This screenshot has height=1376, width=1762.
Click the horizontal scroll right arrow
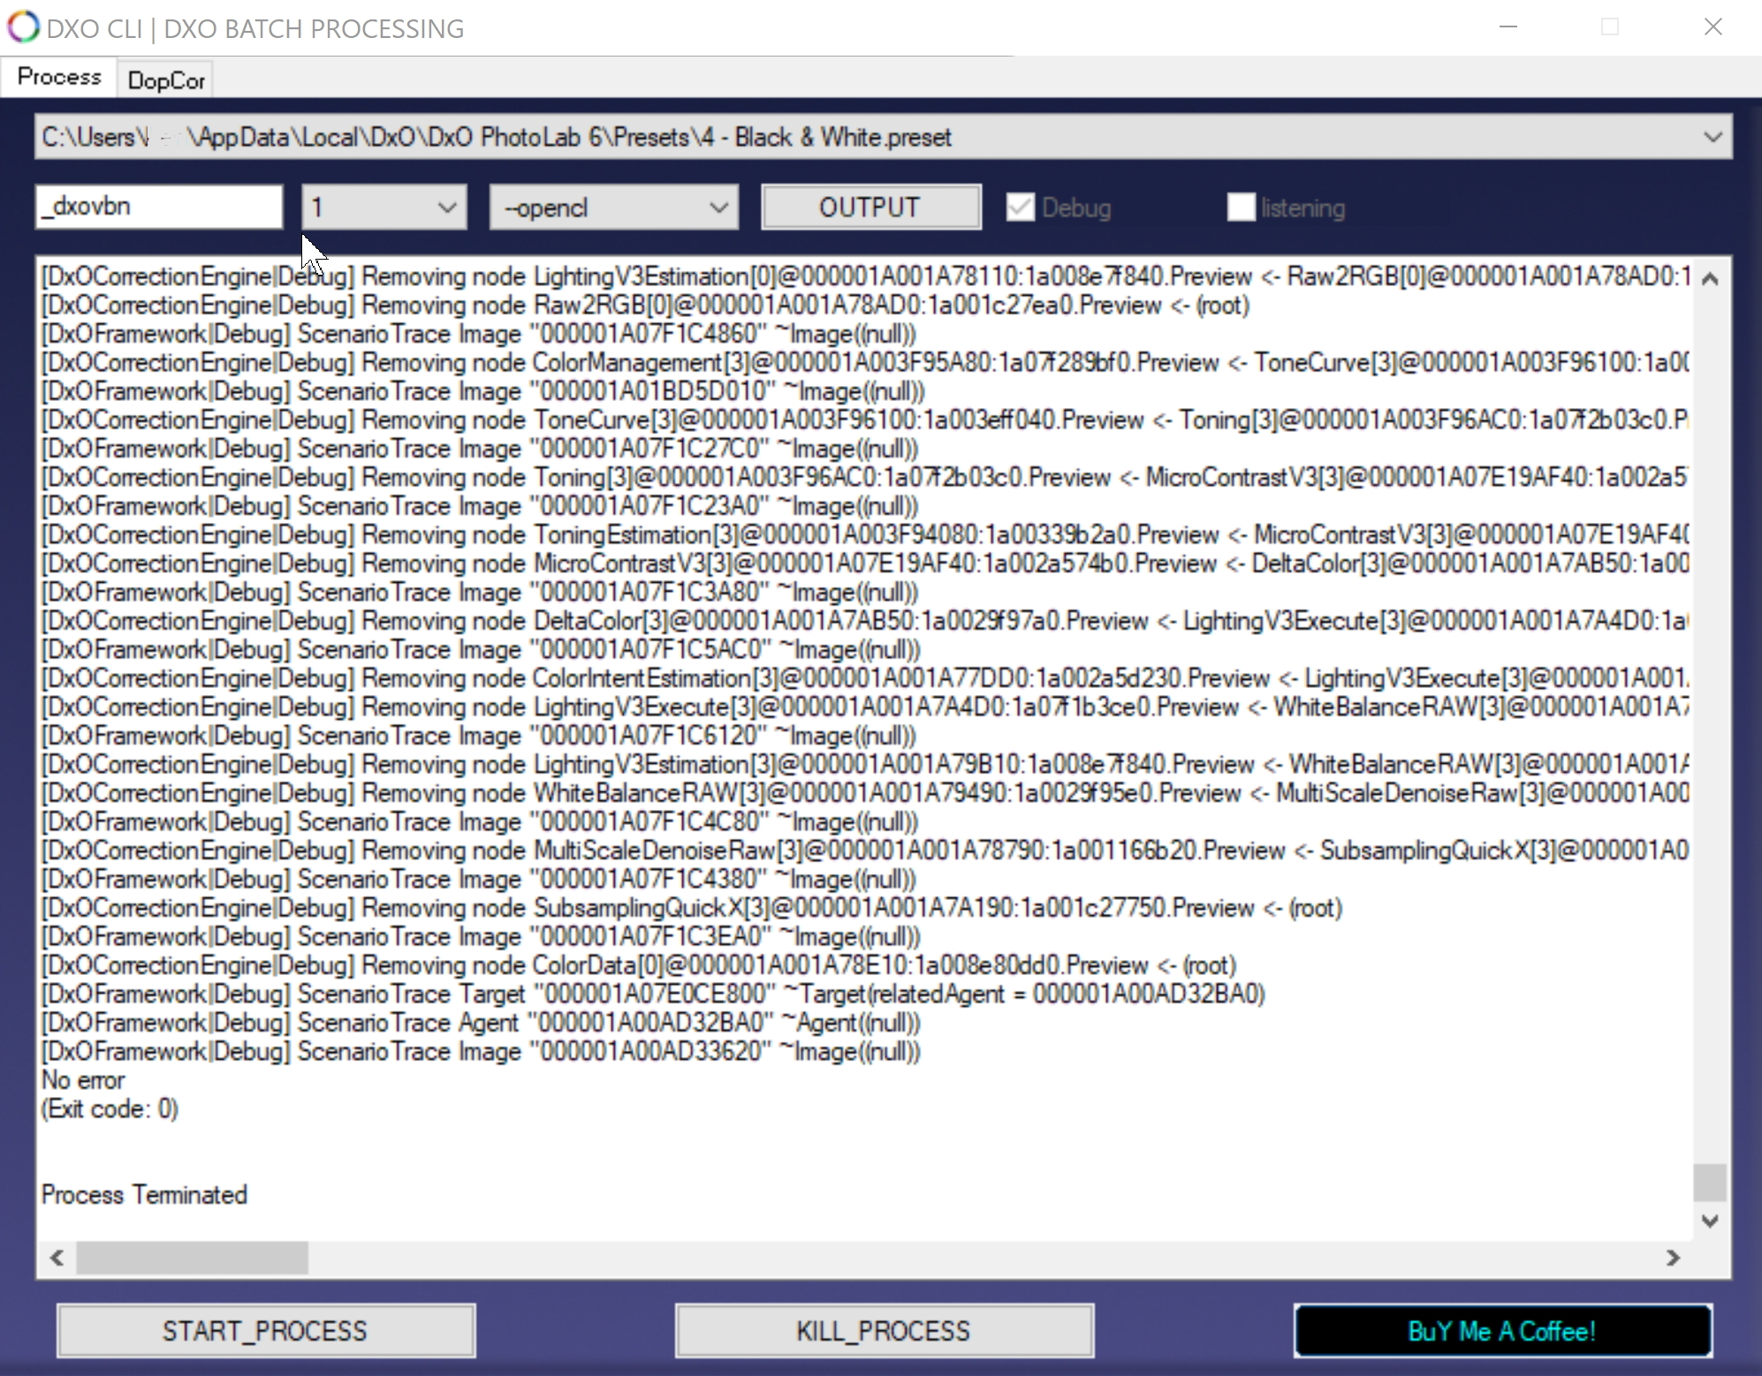1672,1258
